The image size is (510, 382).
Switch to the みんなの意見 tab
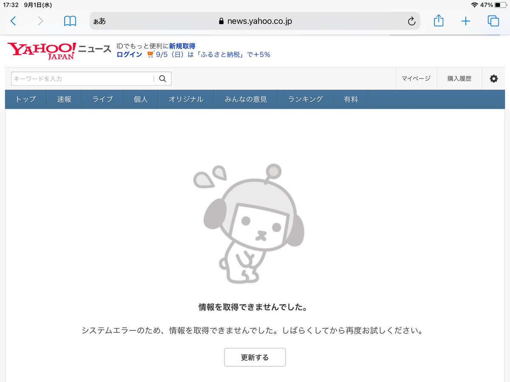[x=246, y=99]
